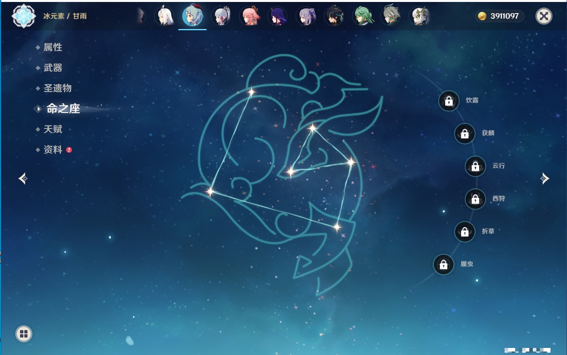Click the locked 获麟 constellation icon
The image size is (567, 355).
[465, 134]
